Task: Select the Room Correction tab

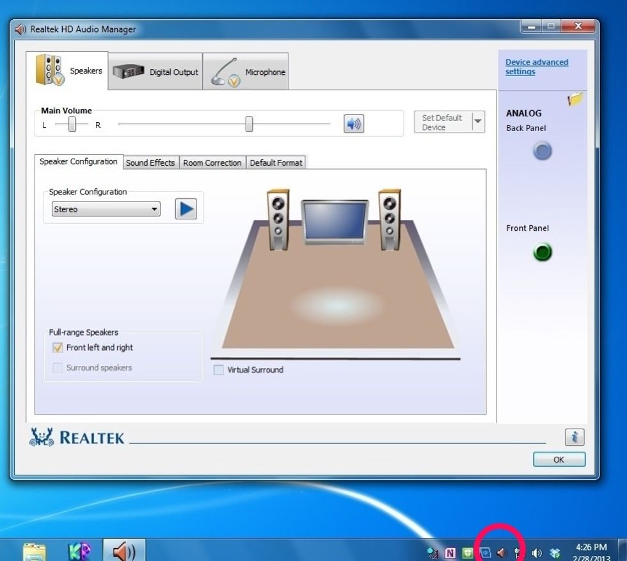Action: point(212,162)
